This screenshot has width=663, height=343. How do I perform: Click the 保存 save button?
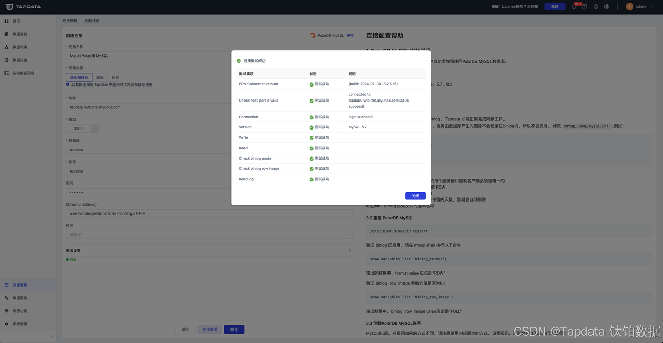tap(234, 330)
